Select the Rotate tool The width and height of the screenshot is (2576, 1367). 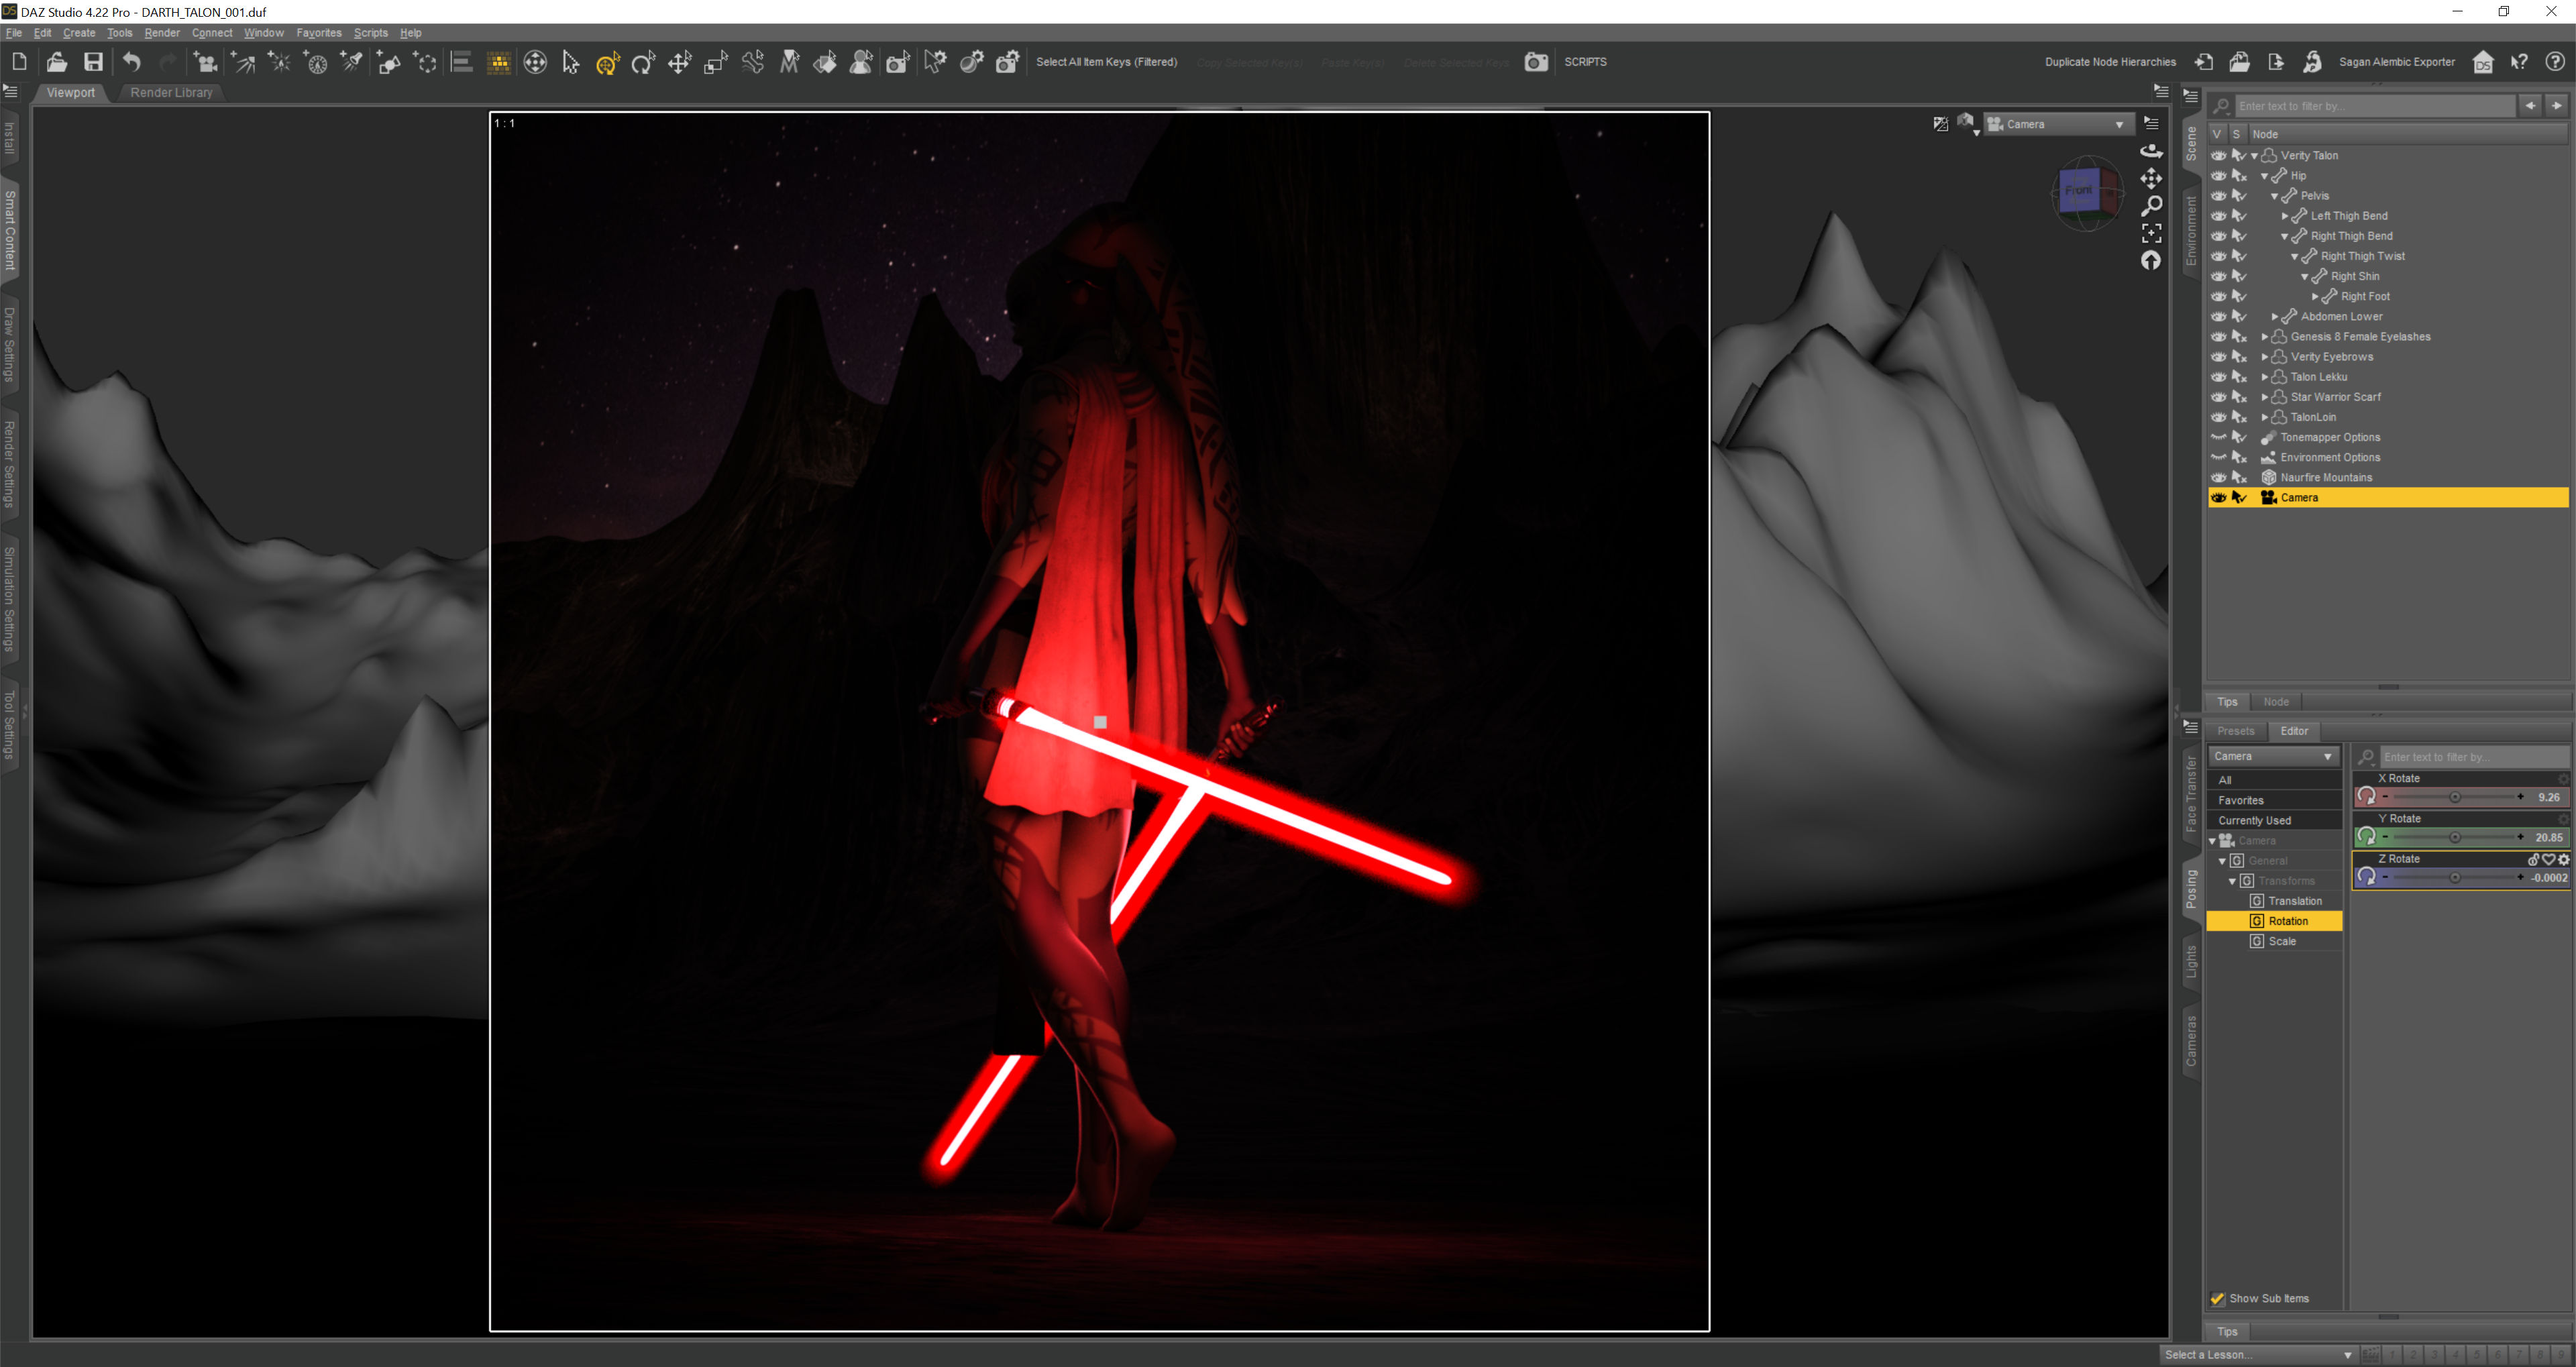pos(643,62)
